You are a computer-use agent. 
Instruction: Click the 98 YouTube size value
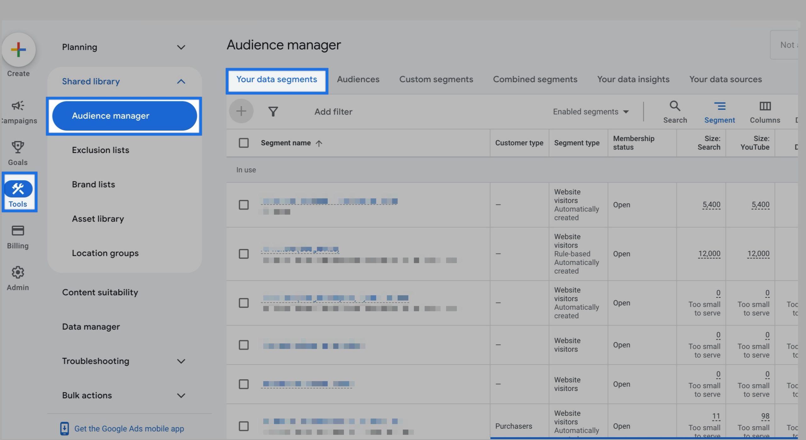coord(765,416)
